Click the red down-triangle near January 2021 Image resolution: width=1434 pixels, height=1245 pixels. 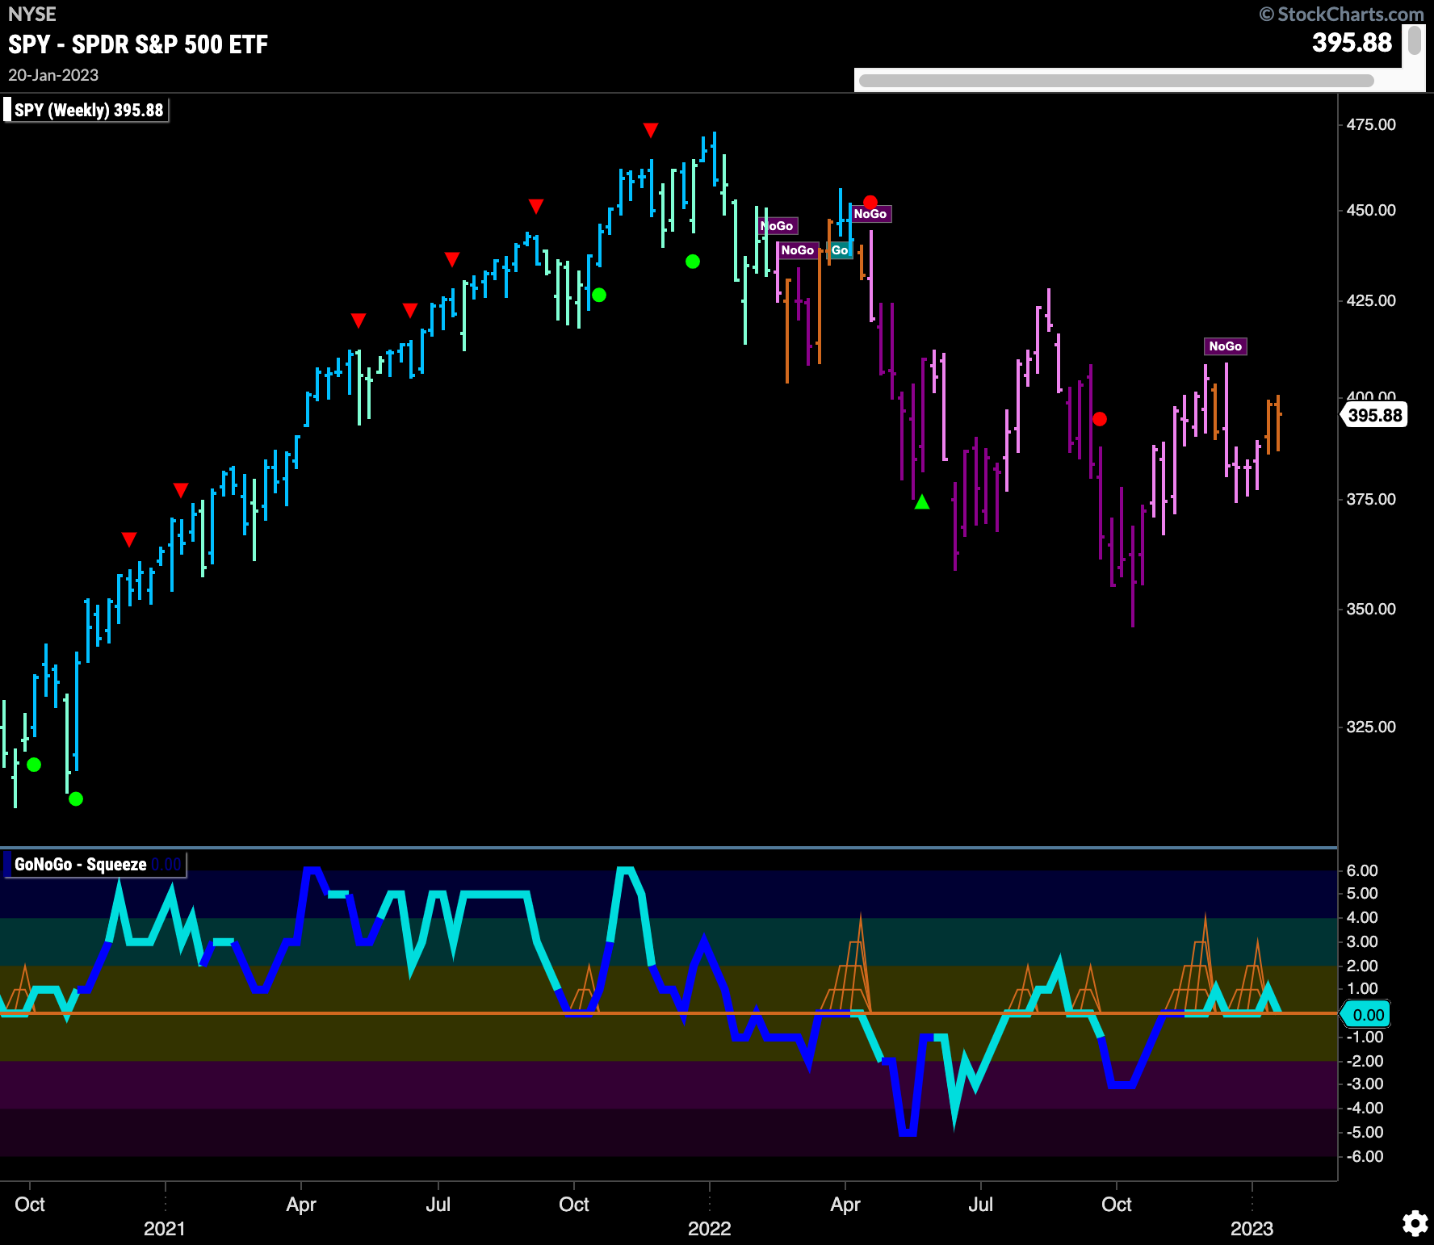pos(181,490)
